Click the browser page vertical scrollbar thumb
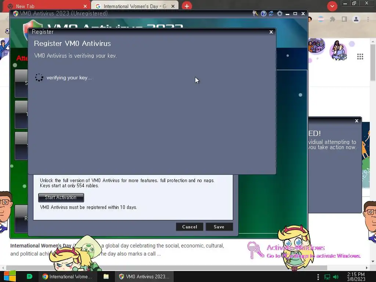 point(373,62)
